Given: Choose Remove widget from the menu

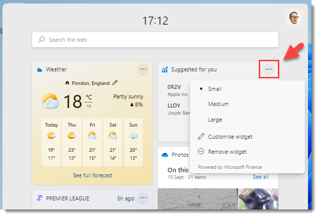Looking at the screenshot, I should [x=247, y=152].
